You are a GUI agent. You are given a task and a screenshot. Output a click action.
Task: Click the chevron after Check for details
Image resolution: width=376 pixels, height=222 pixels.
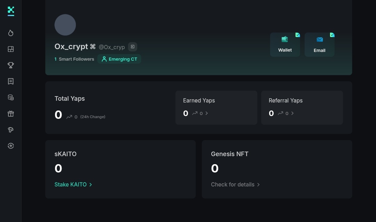point(258,185)
